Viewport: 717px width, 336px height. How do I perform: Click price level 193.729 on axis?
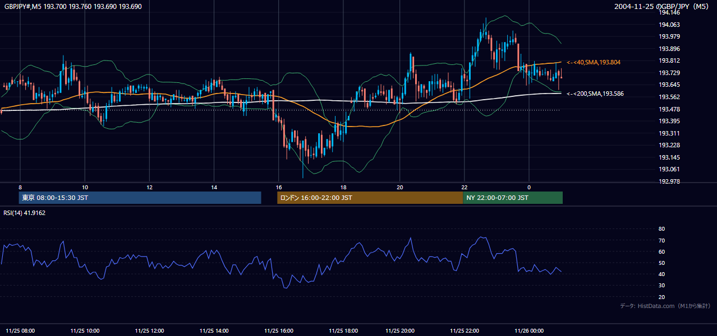pos(669,73)
